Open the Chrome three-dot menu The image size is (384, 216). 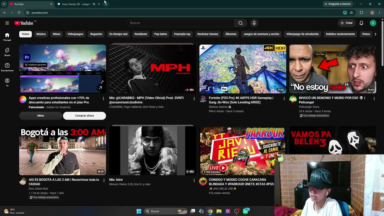coord(379,13)
